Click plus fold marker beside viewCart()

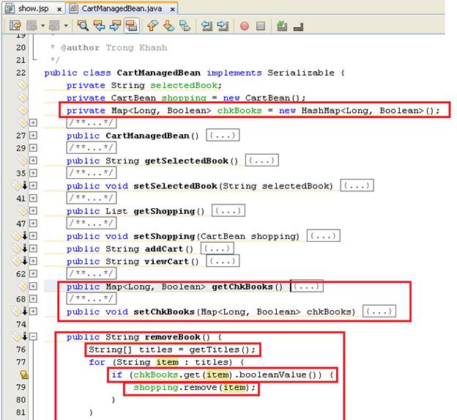(x=33, y=261)
